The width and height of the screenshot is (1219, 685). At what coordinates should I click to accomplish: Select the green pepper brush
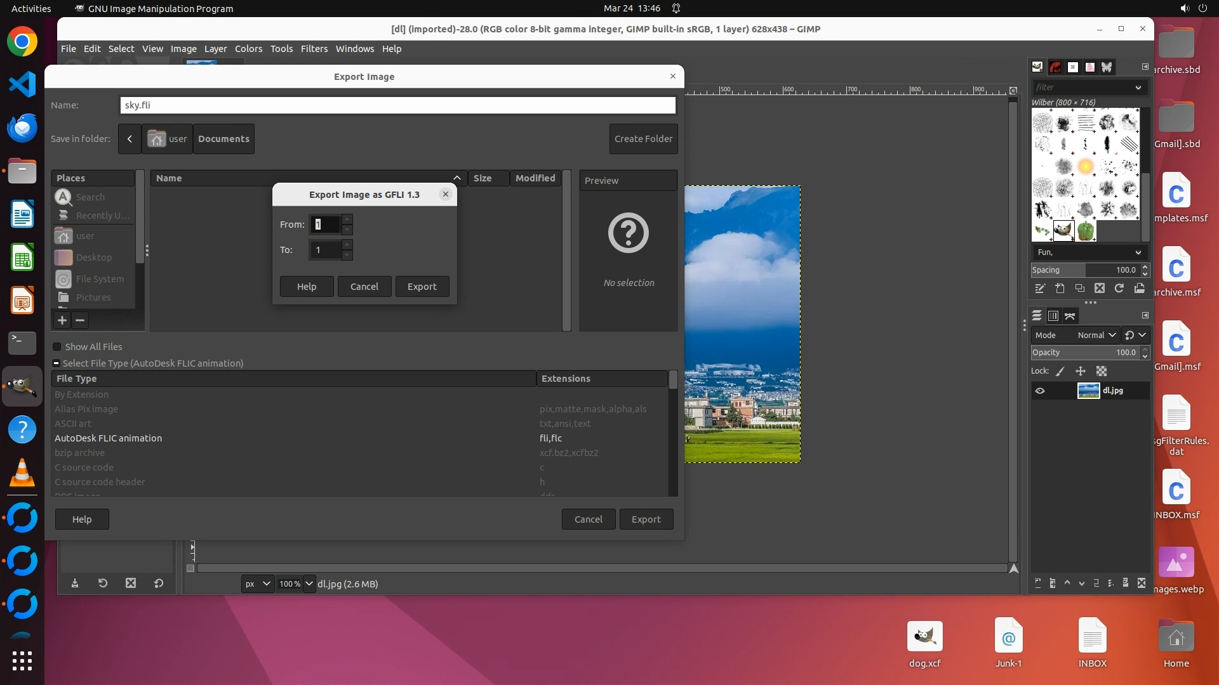pos(1086,231)
